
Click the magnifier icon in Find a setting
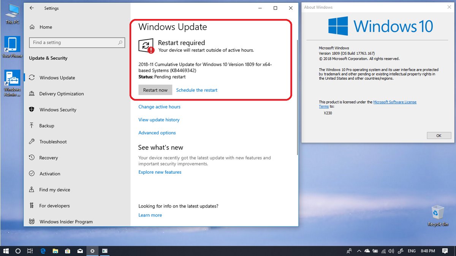pyautogui.click(x=121, y=42)
